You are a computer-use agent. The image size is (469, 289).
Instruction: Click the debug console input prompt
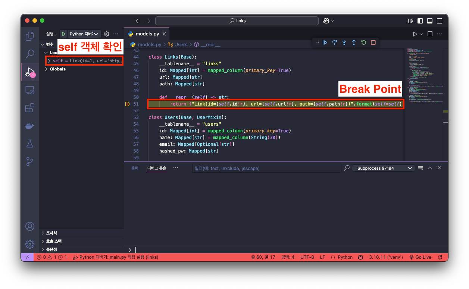coord(287,250)
